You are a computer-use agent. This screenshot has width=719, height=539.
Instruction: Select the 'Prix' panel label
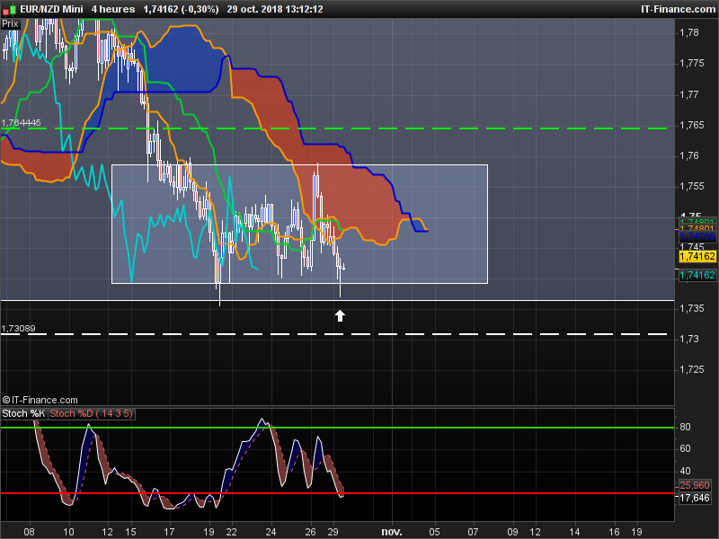[x=10, y=24]
